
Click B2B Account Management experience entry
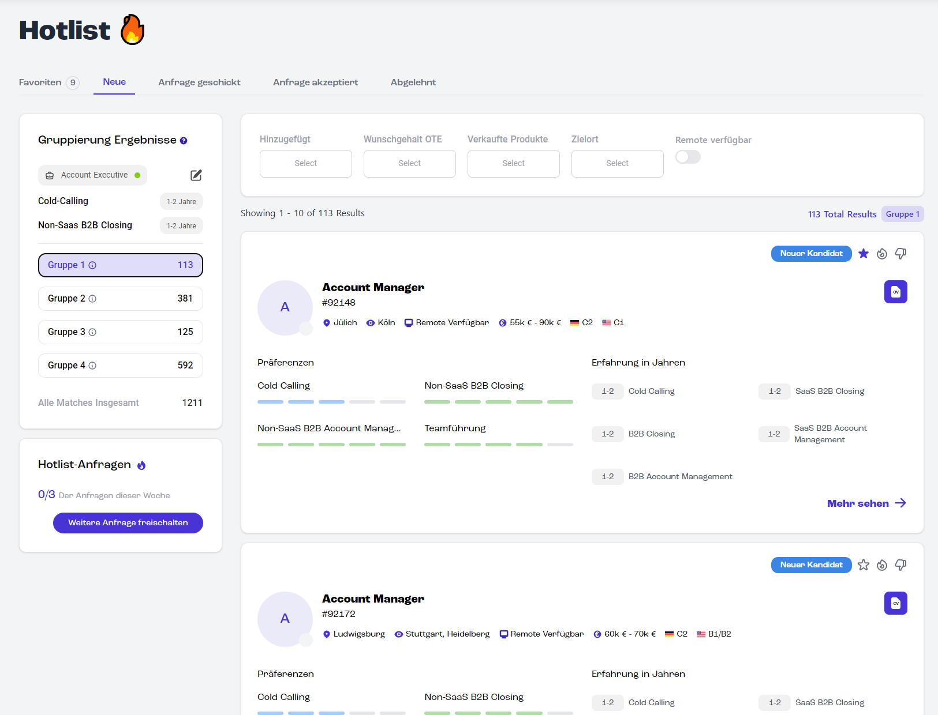point(662,476)
